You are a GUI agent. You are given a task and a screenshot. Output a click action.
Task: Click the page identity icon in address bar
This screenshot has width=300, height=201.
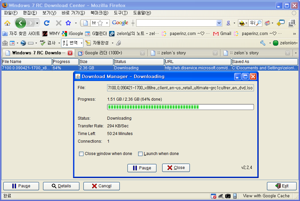[x=85, y=23]
